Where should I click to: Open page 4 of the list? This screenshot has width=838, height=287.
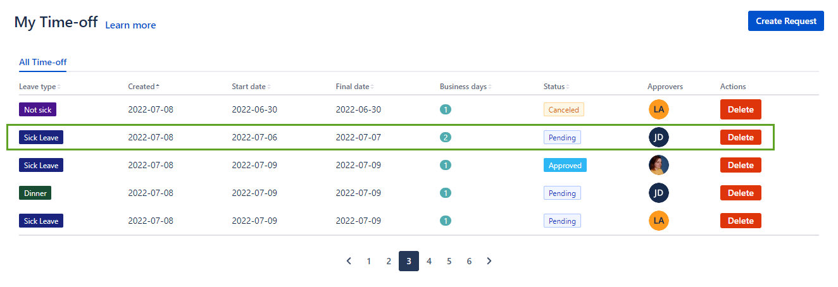click(429, 261)
